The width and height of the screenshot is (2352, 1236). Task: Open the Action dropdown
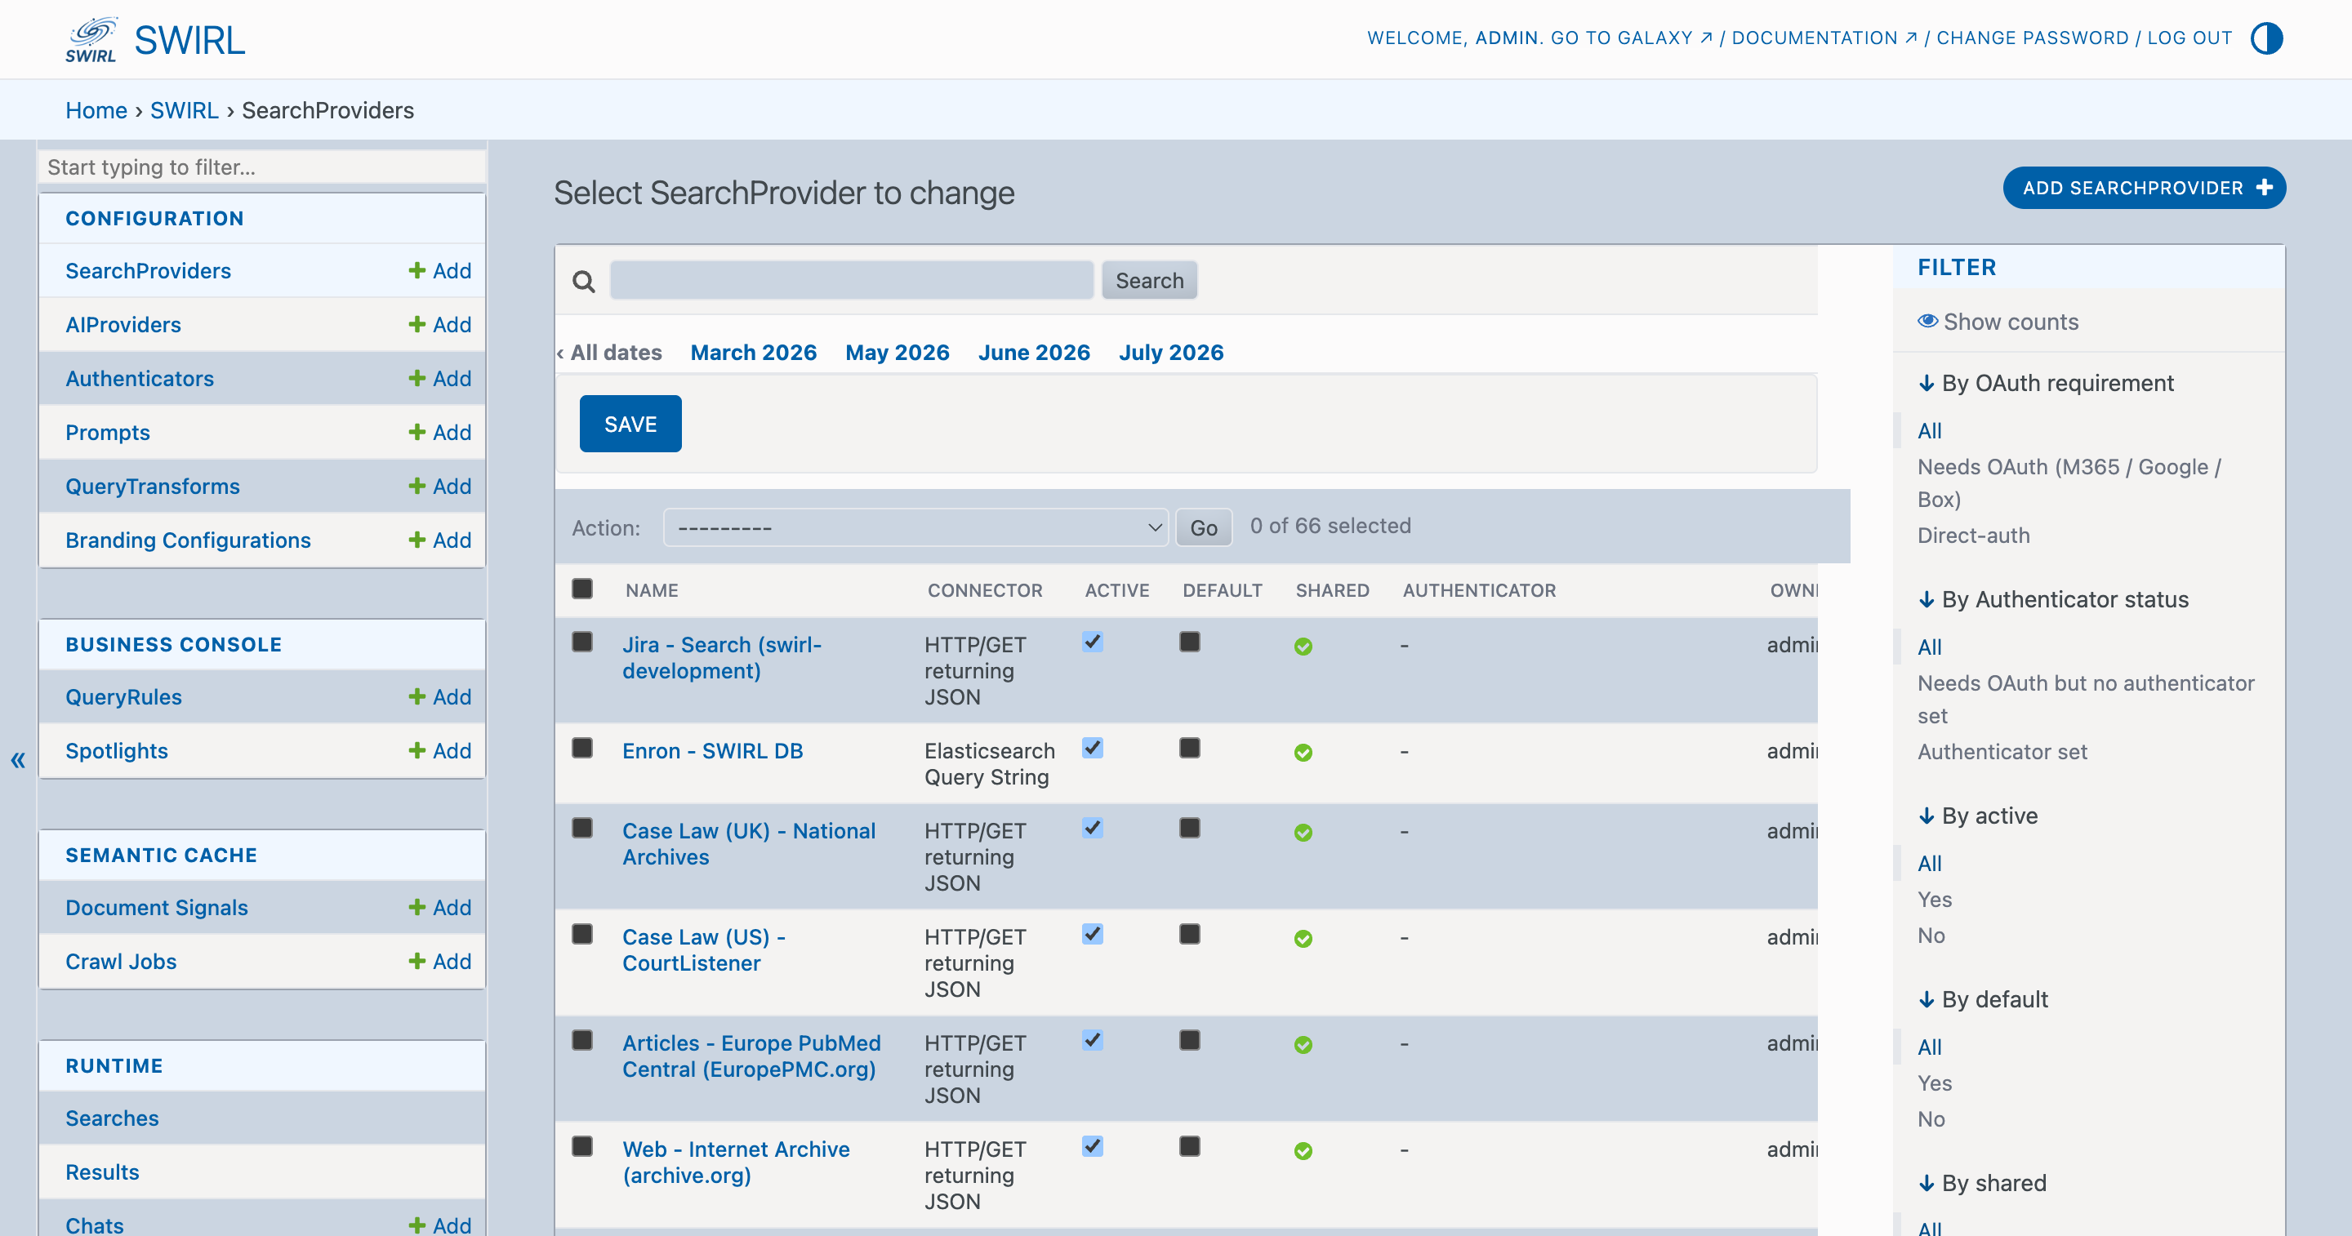[915, 527]
